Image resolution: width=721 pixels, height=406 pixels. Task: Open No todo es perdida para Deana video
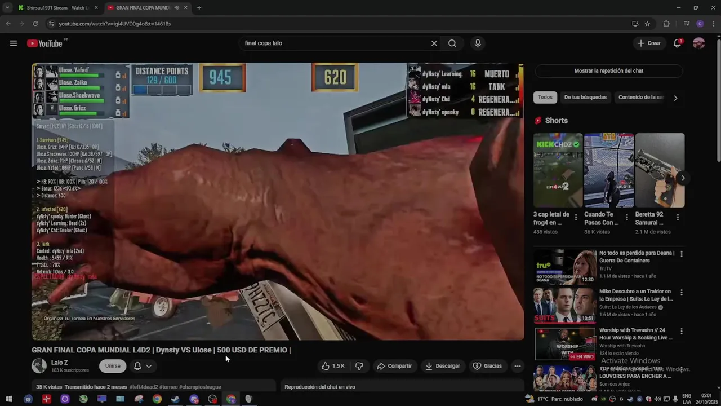point(637,257)
